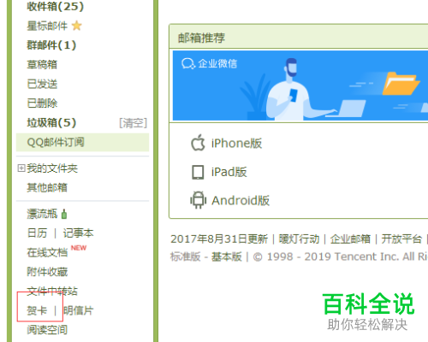Click the Apple icon for iPhone版

coord(198,143)
